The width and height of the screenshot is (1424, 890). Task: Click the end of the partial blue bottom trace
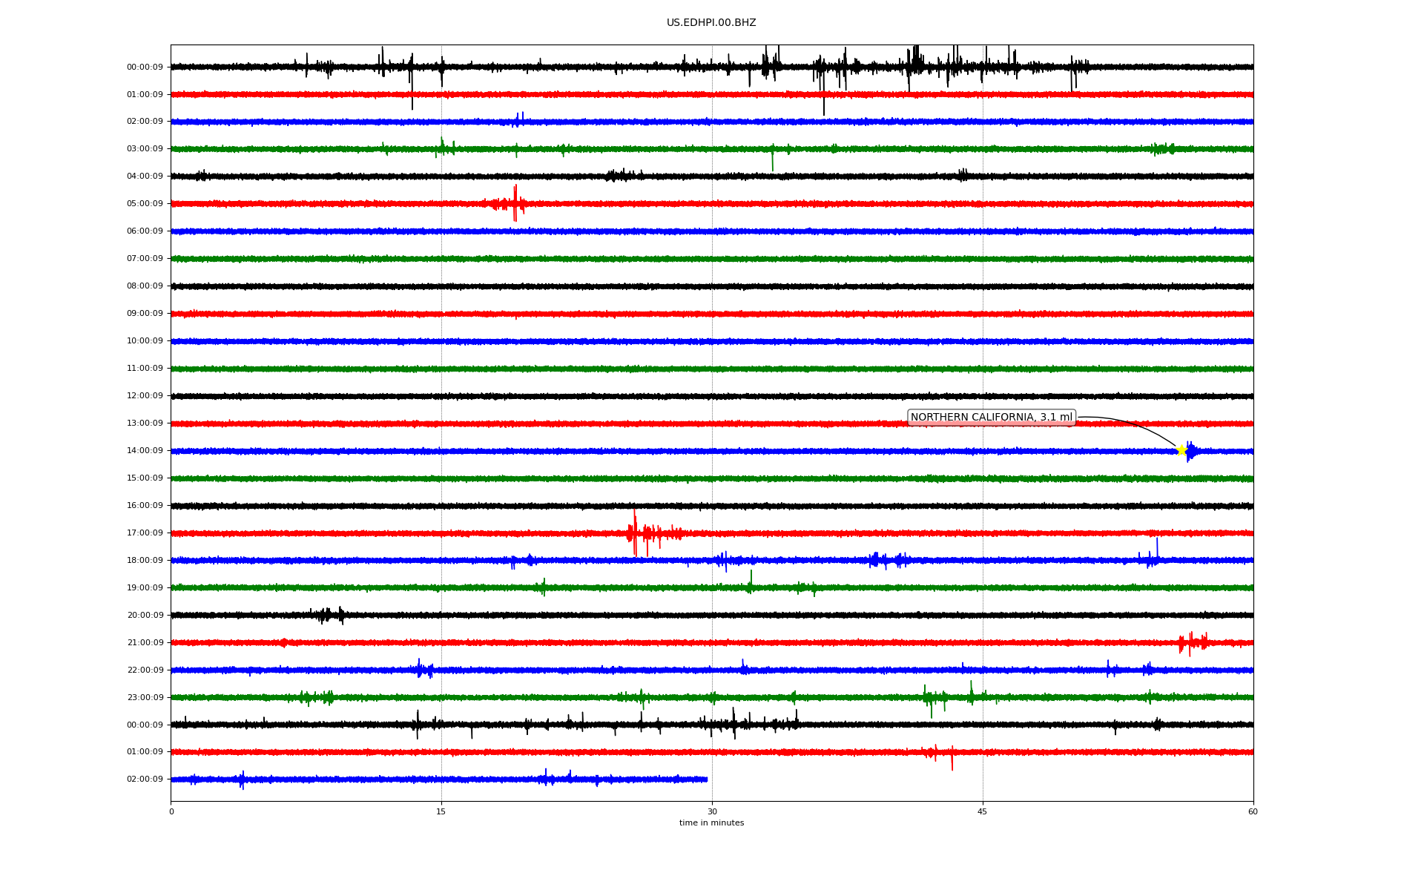(x=706, y=779)
